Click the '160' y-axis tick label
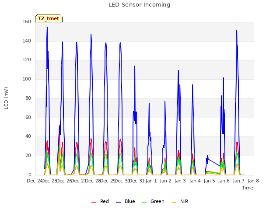This screenshot has width=280, height=210. 27,21
